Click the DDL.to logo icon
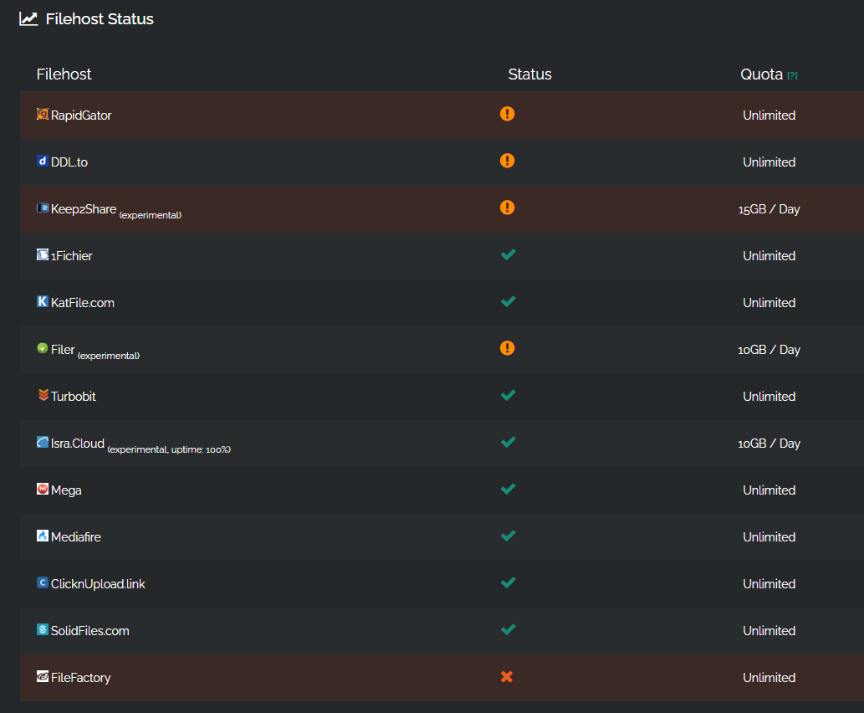Screen dimensions: 864x713 click(43, 161)
